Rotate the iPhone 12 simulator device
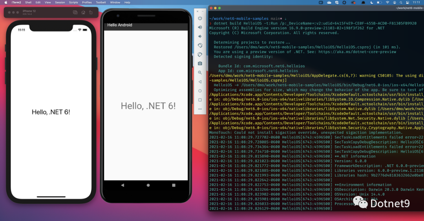The height and width of the screenshot is (221, 424). (x=91, y=13)
